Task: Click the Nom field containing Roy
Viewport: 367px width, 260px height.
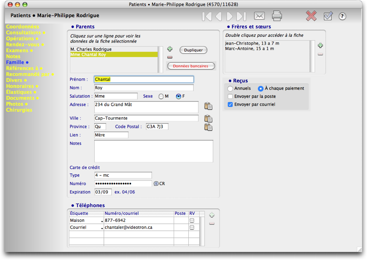Action: pyautogui.click(x=144, y=88)
